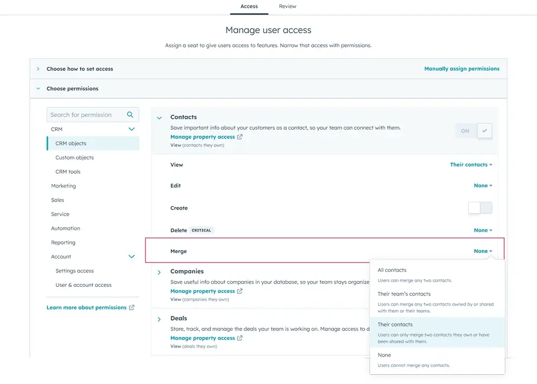
Task: Click external link icon beside Companies Manage property access
Action: tap(240, 291)
